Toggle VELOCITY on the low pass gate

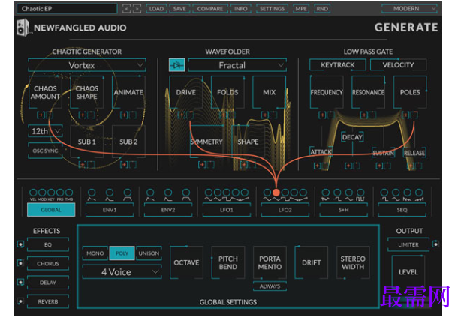(x=399, y=65)
